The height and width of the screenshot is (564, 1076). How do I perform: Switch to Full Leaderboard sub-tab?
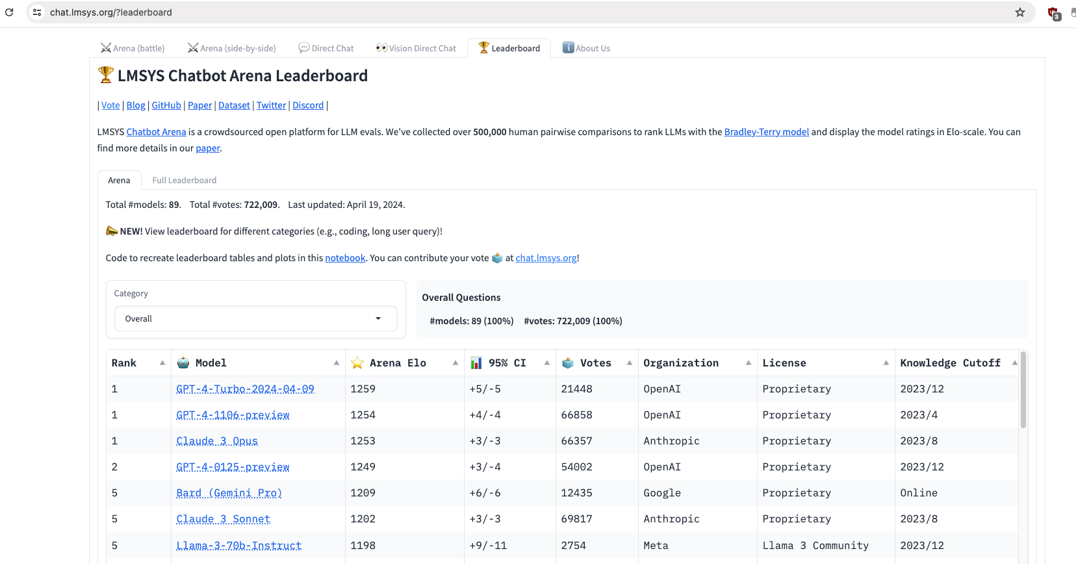(x=185, y=180)
